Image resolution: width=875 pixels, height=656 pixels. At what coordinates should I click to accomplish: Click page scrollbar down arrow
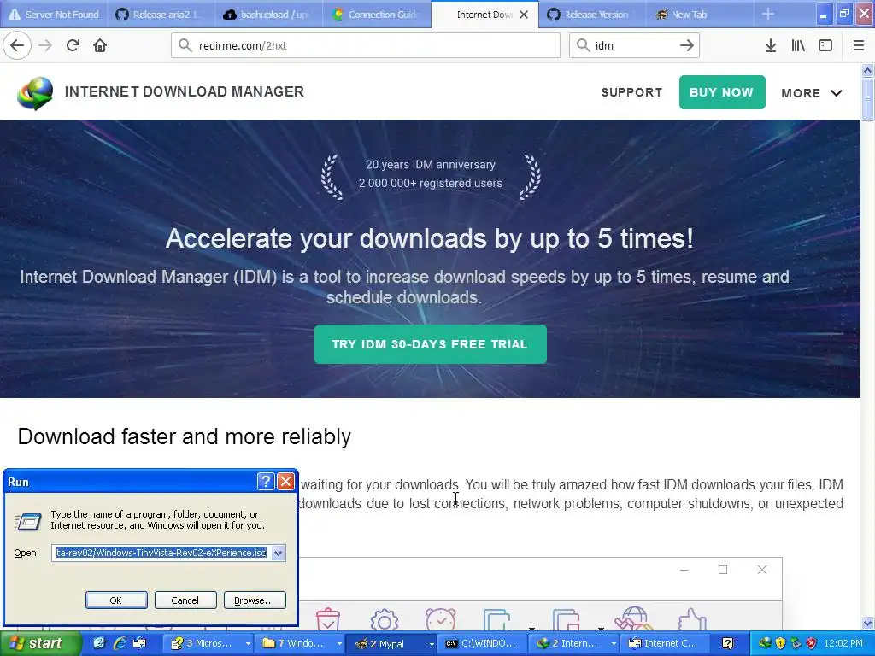pyautogui.click(x=867, y=623)
